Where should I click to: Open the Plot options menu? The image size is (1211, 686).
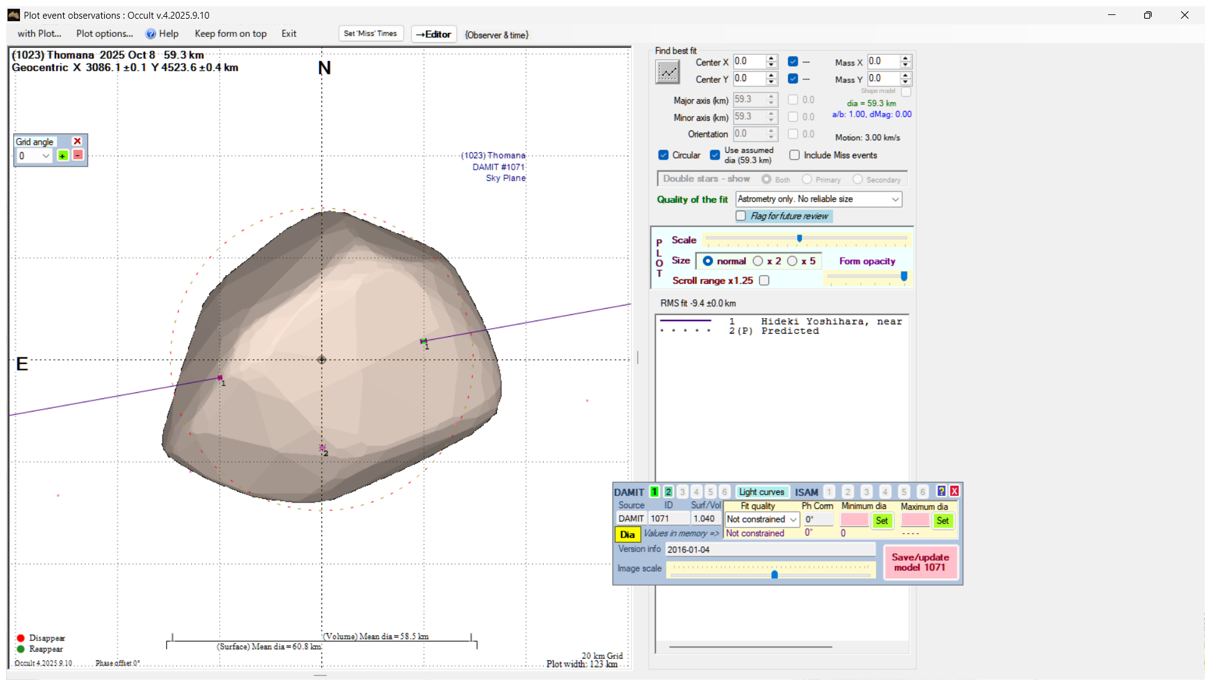[104, 34]
